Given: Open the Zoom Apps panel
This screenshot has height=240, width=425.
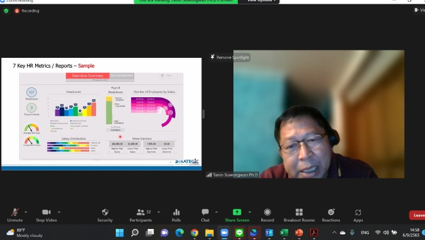Looking at the screenshot, I should (358, 215).
